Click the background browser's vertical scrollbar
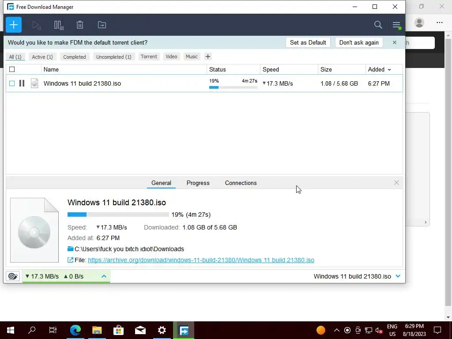Image resolution: width=452 pixels, height=339 pixels. 448,173
